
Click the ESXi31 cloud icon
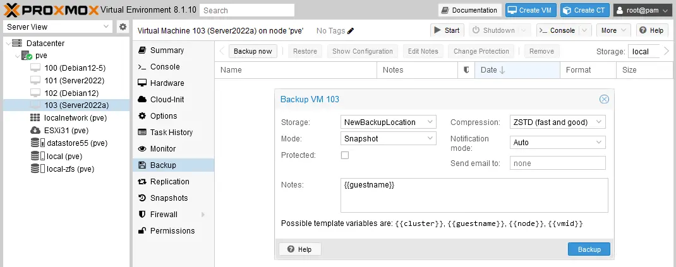[35, 130]
